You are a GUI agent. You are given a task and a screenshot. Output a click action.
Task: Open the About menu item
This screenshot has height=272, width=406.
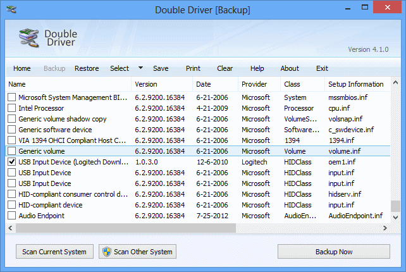pyautogui.click(x=290, y=68)
